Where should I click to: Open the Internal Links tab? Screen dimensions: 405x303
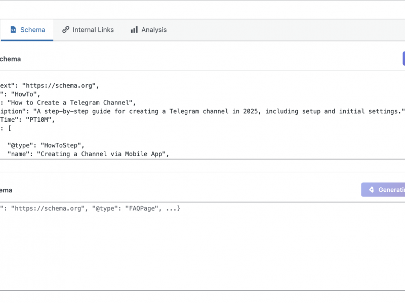coord(88,30)
